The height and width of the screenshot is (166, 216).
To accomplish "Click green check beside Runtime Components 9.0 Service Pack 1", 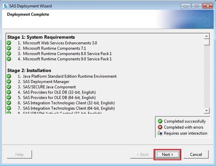I will 9,59.
